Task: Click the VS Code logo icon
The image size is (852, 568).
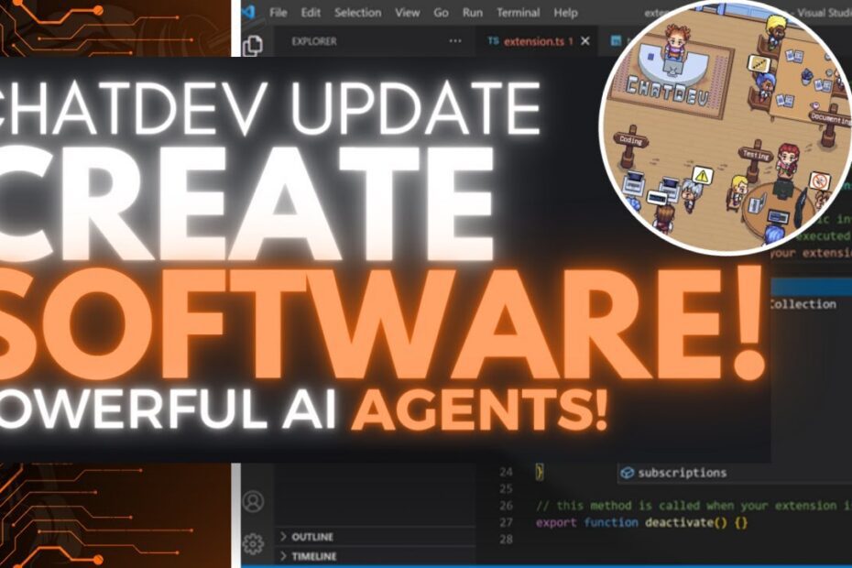Action: tap(249, 11)
